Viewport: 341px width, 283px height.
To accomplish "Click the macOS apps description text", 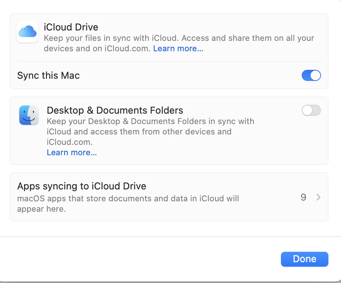I will tap(128, 204).
